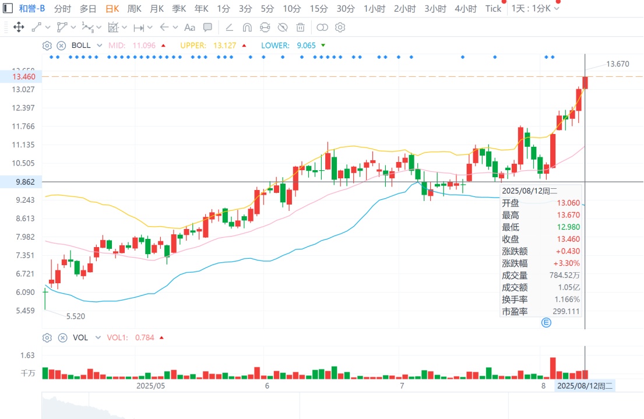Screen dimensions: 644x419
Task: Expand the line drawing tool dropdown
Action: (48, 27)
